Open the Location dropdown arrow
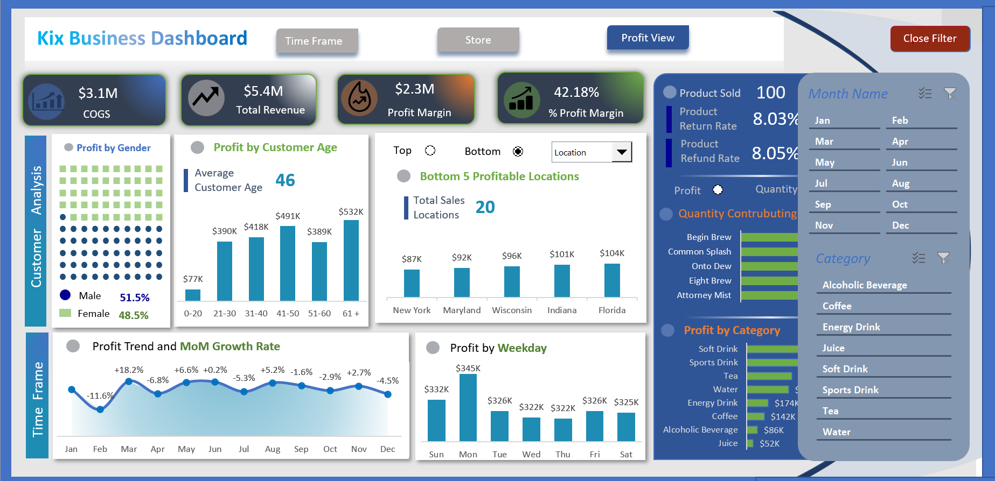This screenshot has width=995, height=481. tap(622, 152)
